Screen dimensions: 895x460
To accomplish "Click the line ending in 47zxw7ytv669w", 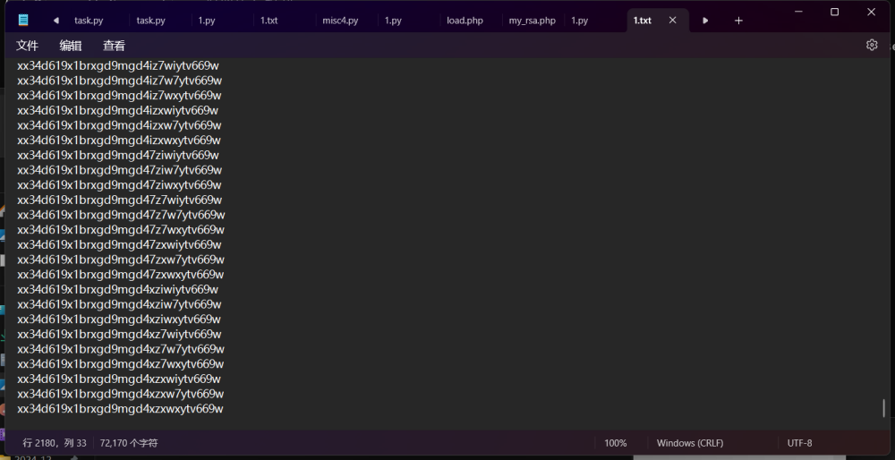I will click(x=121, y=260).
